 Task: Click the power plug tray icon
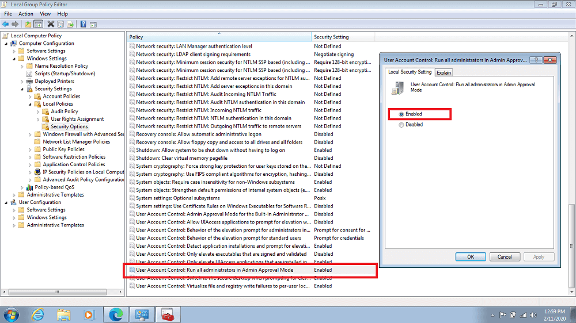coord(513,315)
